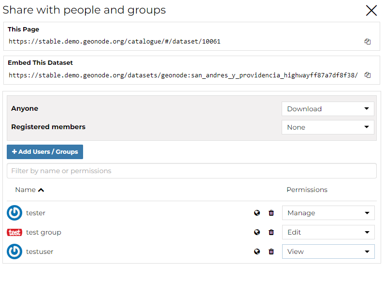
Task: Open test group's Edit permission dropdown
Action: click(x=328, y=232)
